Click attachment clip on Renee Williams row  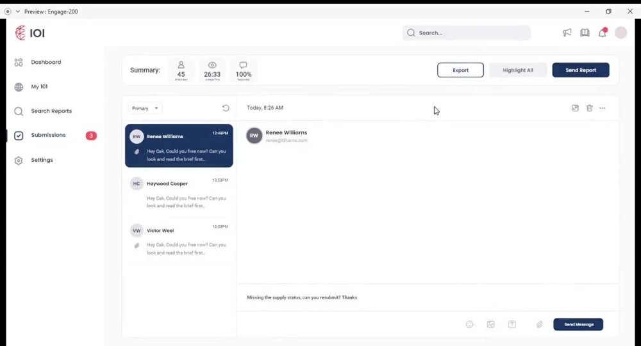click(x=137, y=152)
